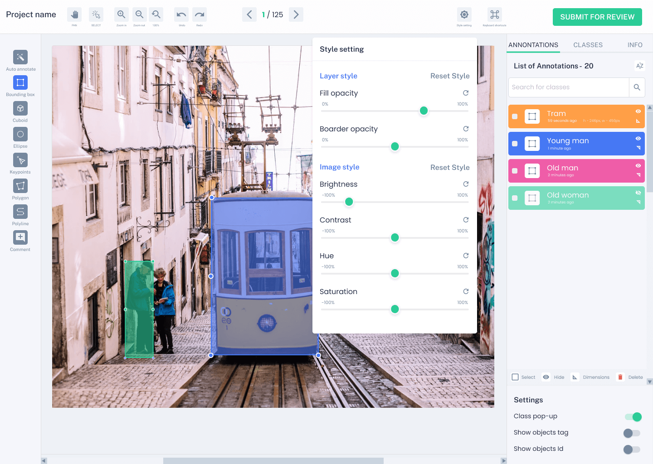This screenshot has height=464, width=653.
Task: Reset Contrast refresh icon
Action: click(466, 220)
